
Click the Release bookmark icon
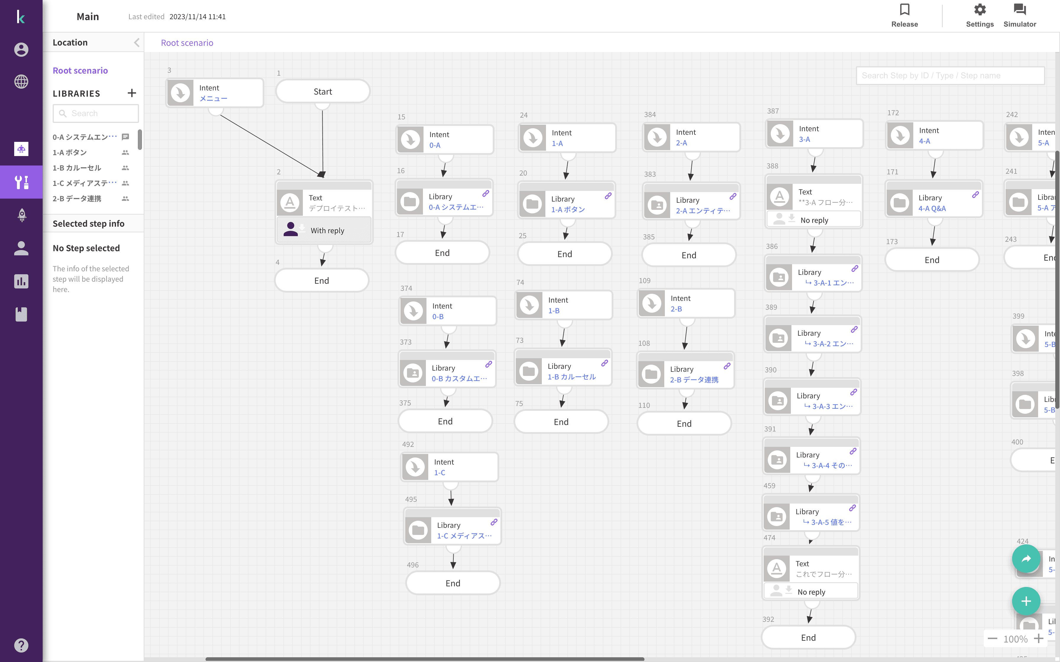904,10
